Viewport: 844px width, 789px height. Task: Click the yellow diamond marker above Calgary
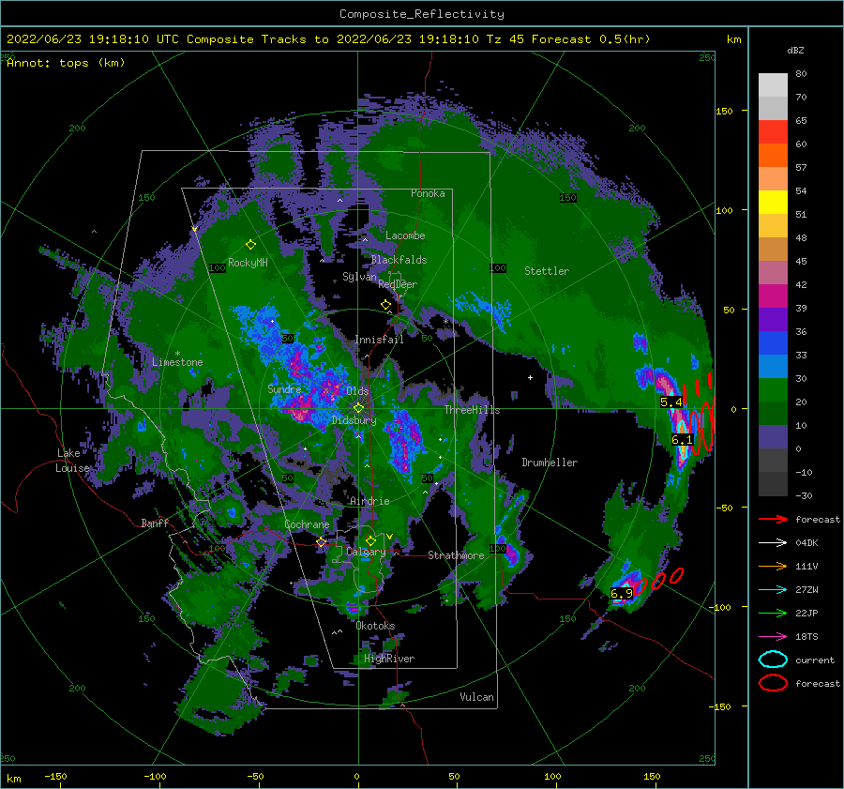pos(370,540)
